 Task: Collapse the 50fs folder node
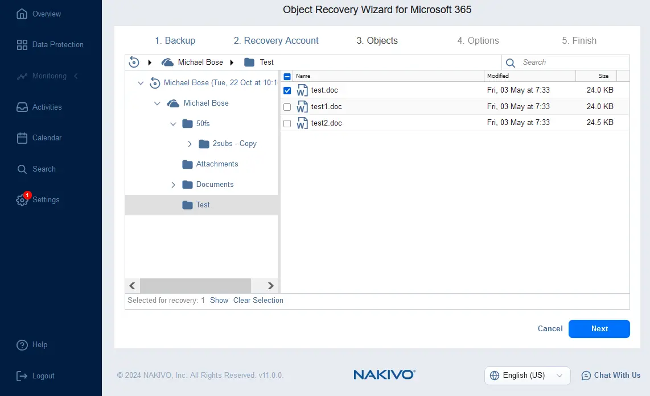(173, 124)
